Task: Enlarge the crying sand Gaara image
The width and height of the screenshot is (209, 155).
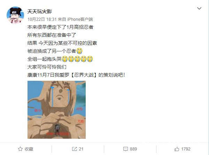Action: click(56, 110)
